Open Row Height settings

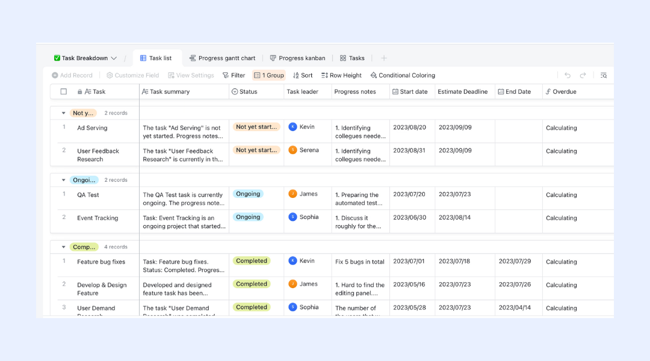(342, 75)
